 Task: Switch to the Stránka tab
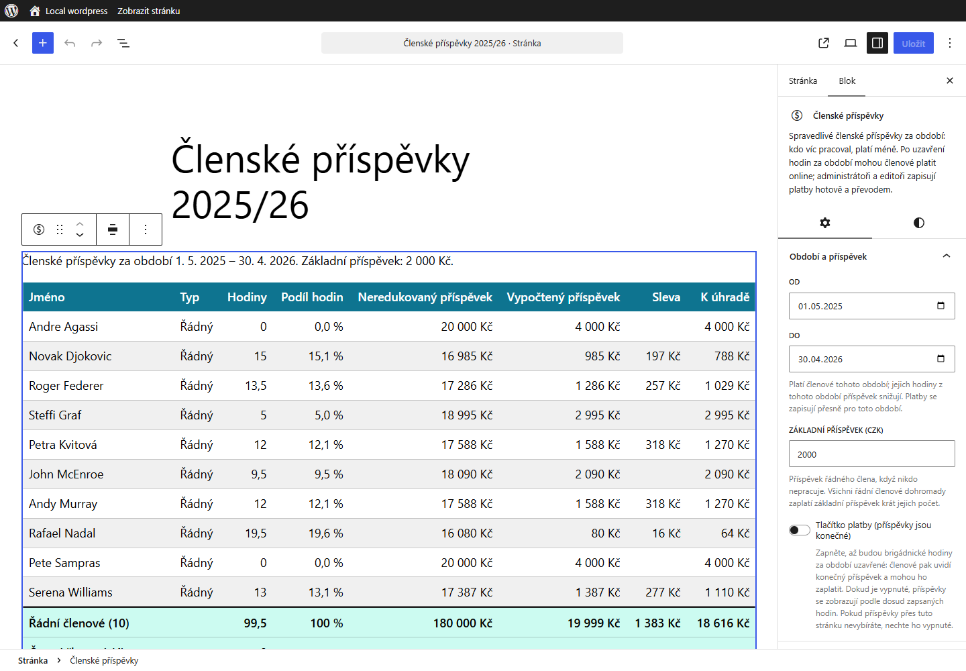point(803,81)
